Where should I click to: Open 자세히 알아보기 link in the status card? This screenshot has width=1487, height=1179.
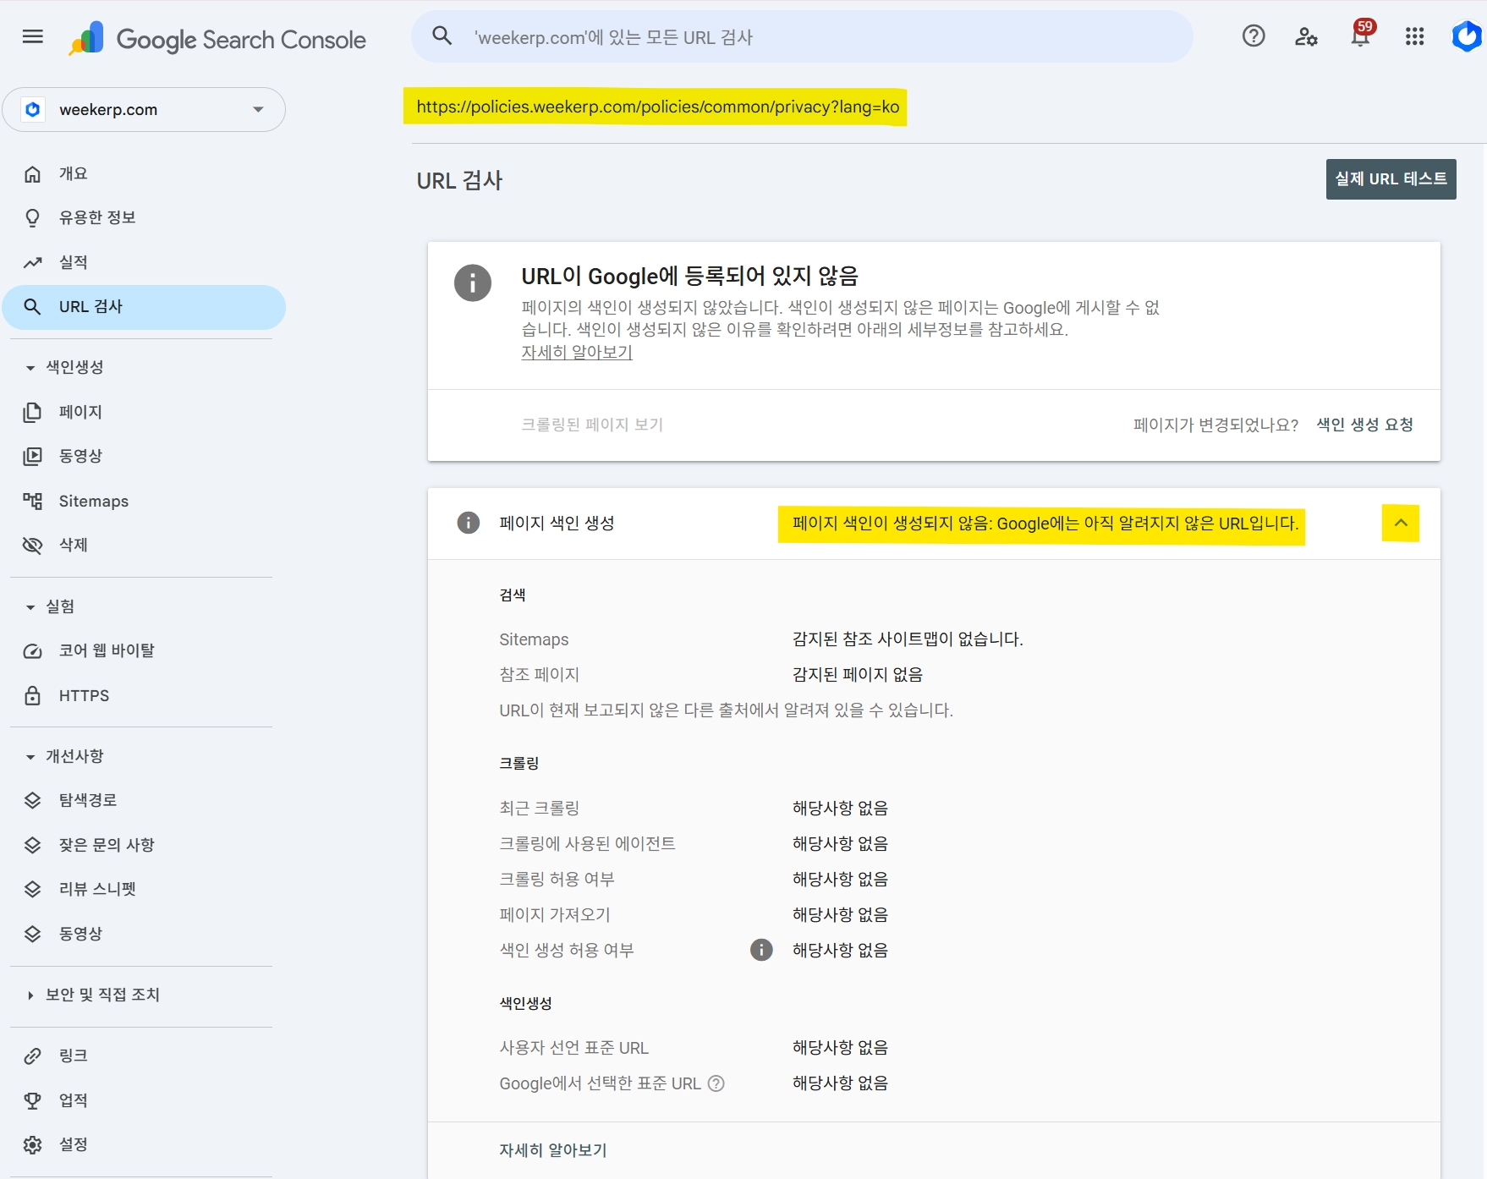pyautogui.click(x=577, y=352)
